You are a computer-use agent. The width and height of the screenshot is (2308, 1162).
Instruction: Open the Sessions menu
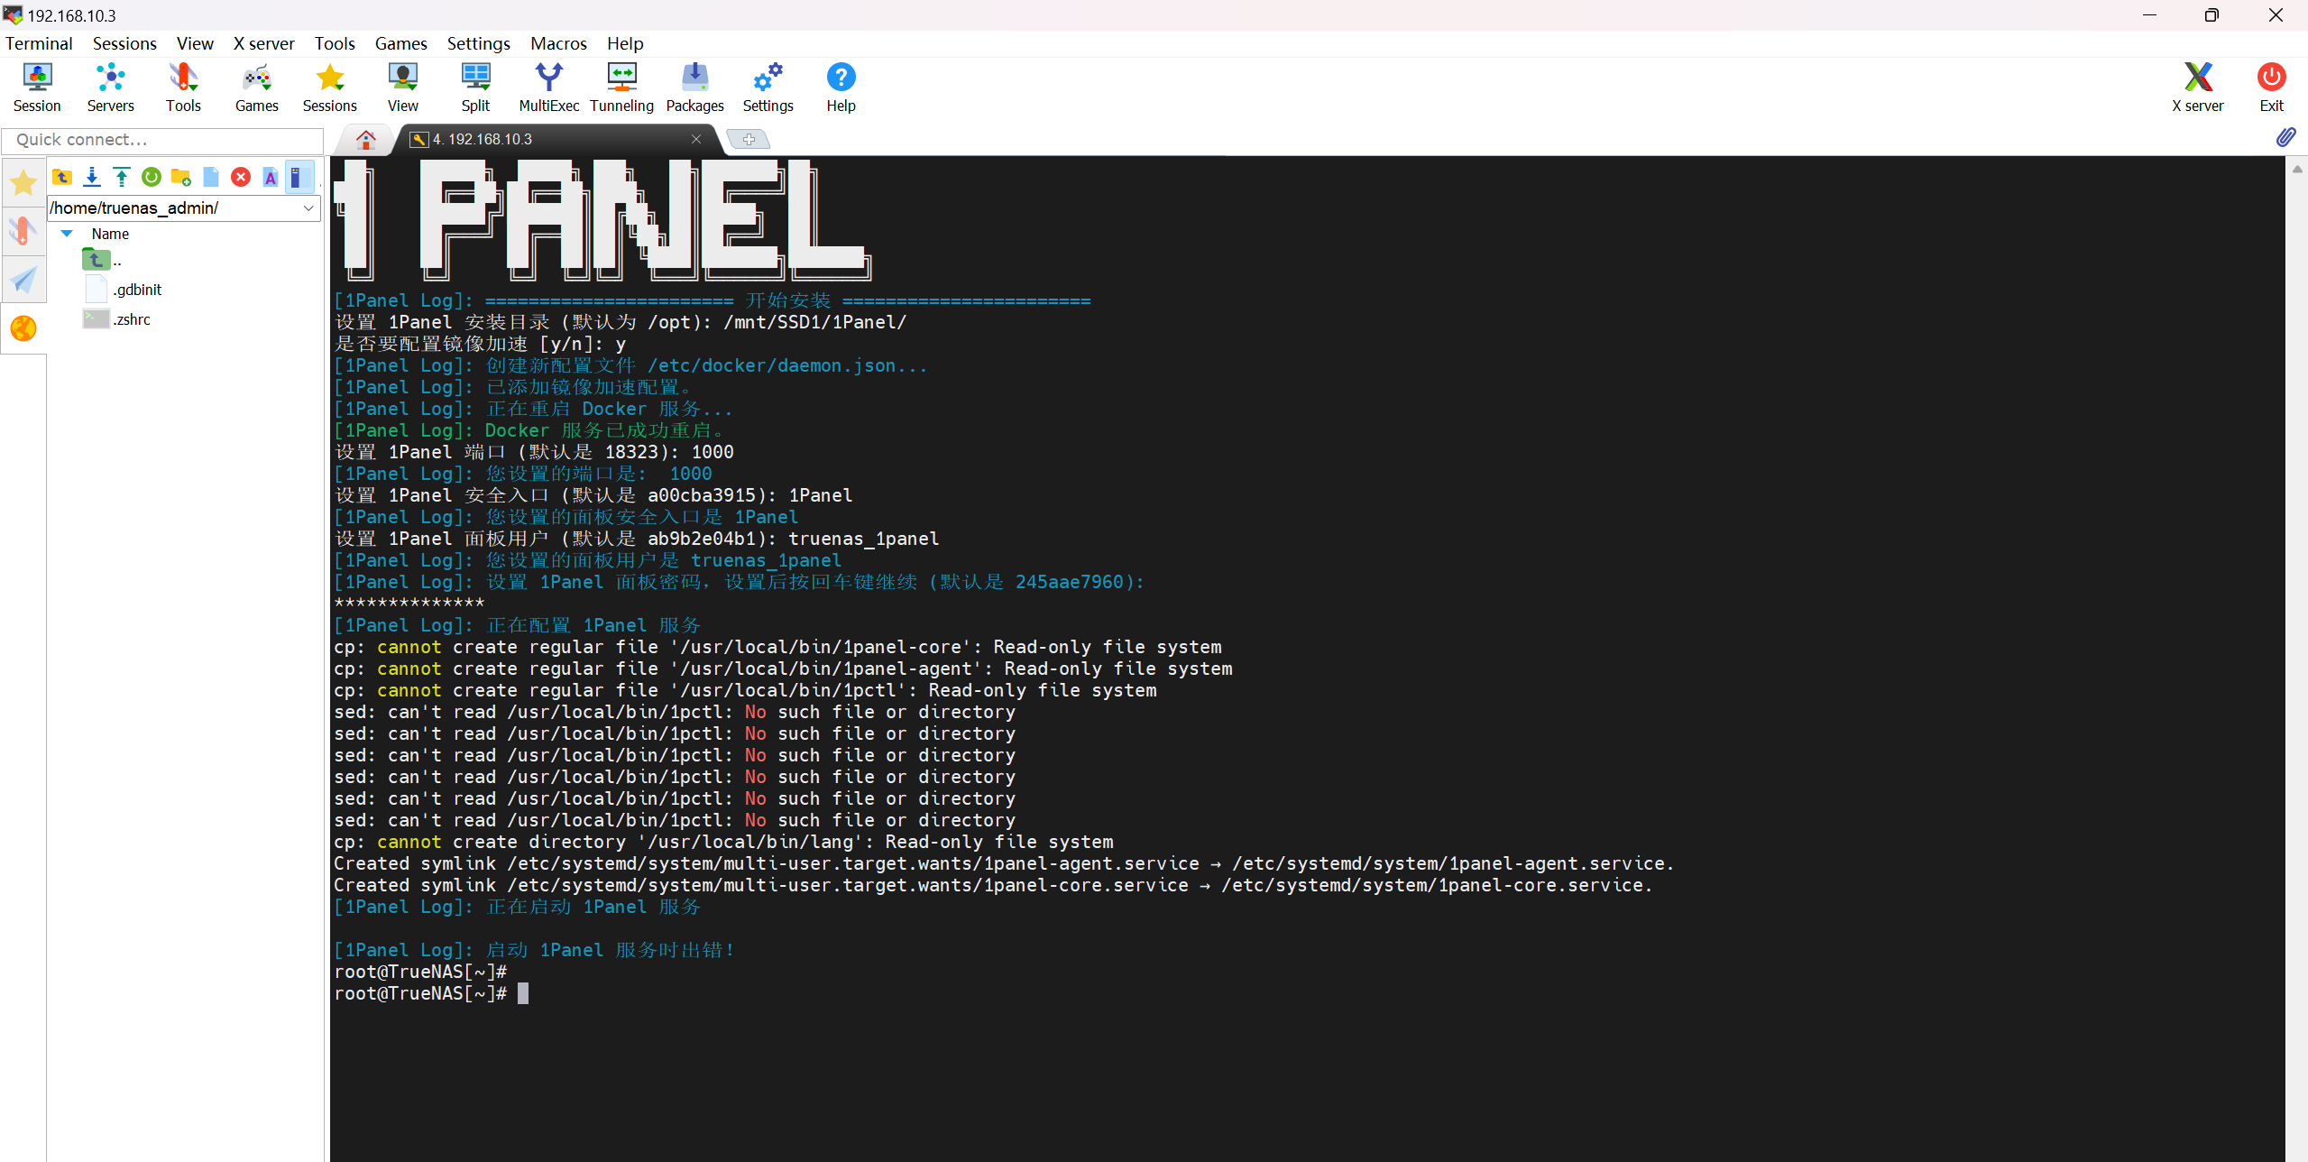[124, 43]
